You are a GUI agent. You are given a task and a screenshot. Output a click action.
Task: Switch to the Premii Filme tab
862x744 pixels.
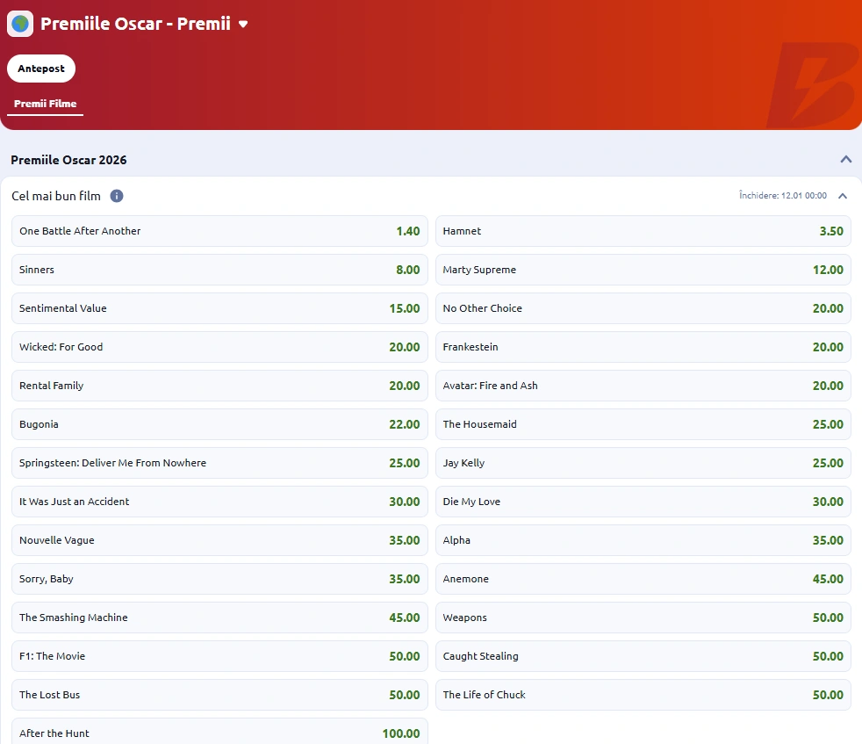(x=45, y=104)
